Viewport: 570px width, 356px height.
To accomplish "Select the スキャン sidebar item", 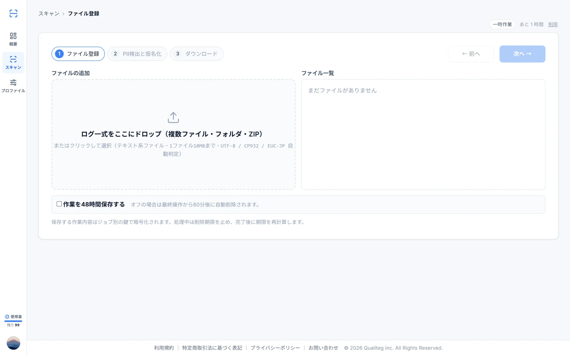I will [13, 63].
